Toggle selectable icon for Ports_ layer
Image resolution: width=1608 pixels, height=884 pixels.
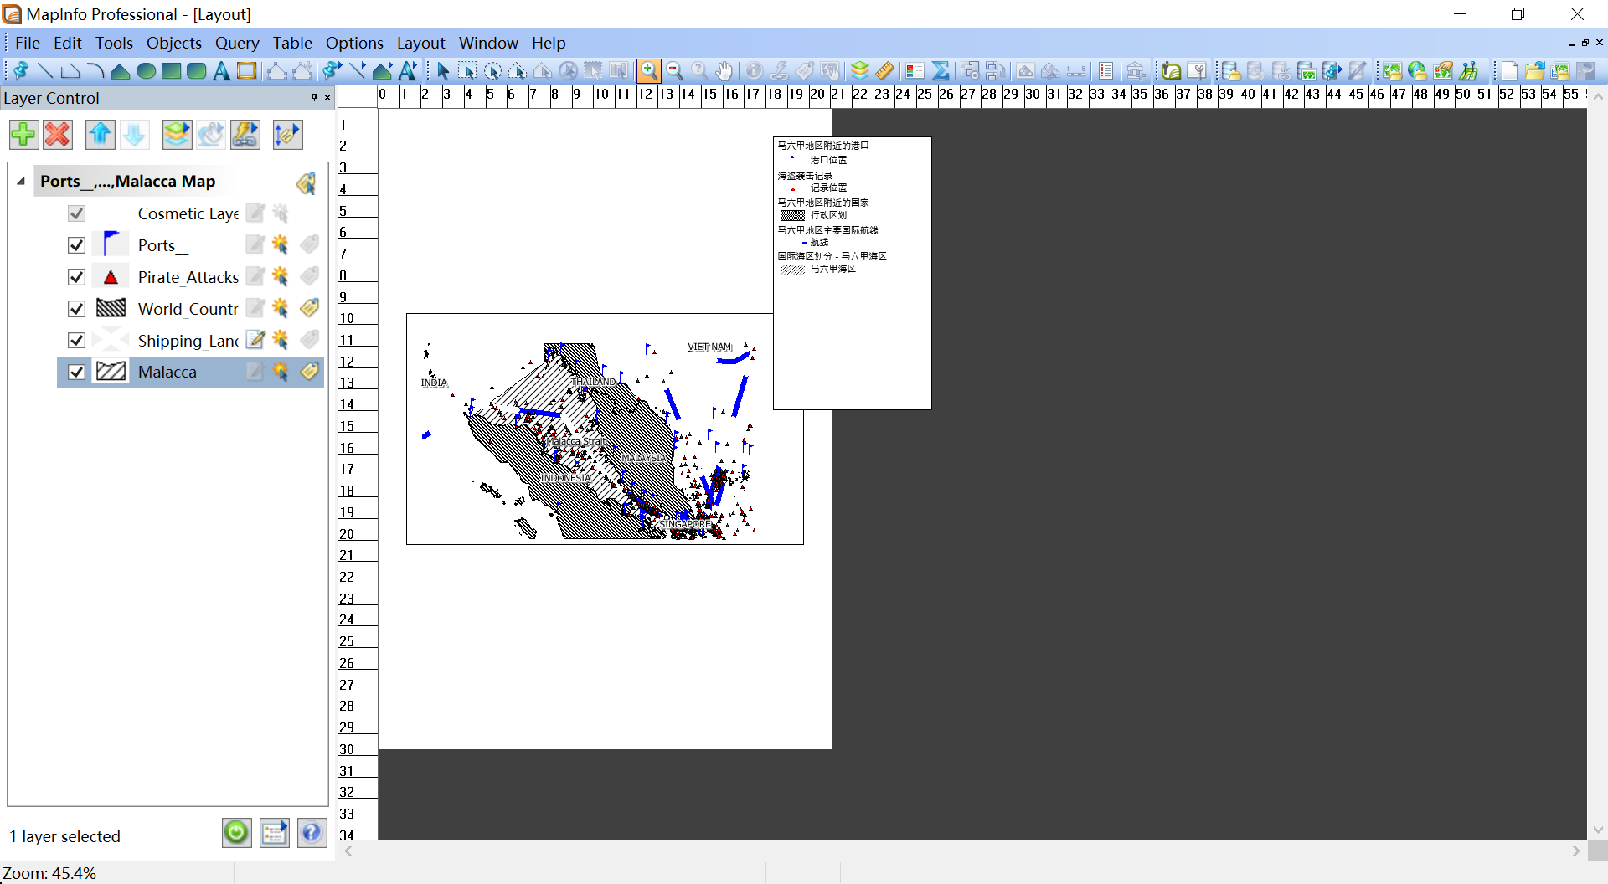click(x=281, y=244)
